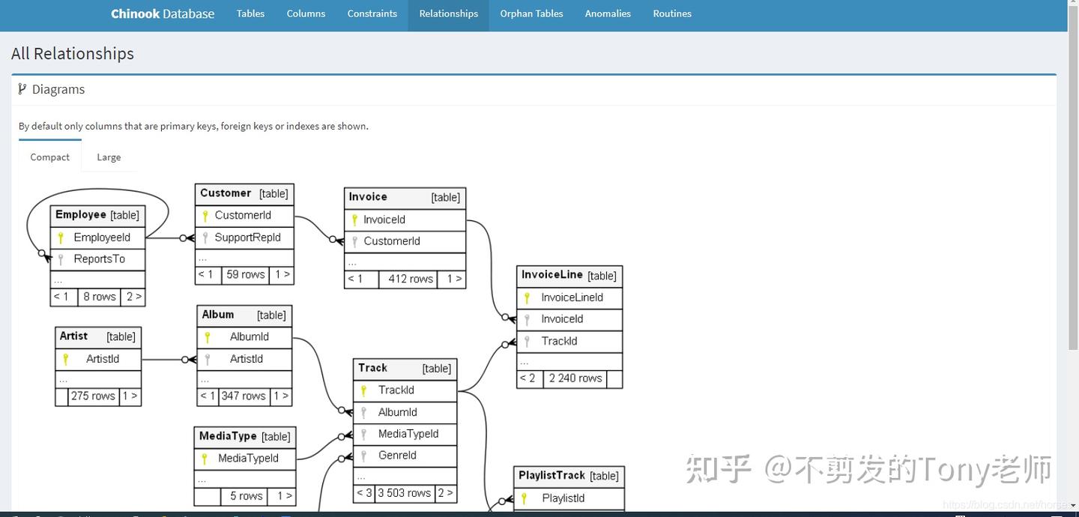
Task: Click the branch icon beside Diagrams heading
Action: (x=21, y=88)
